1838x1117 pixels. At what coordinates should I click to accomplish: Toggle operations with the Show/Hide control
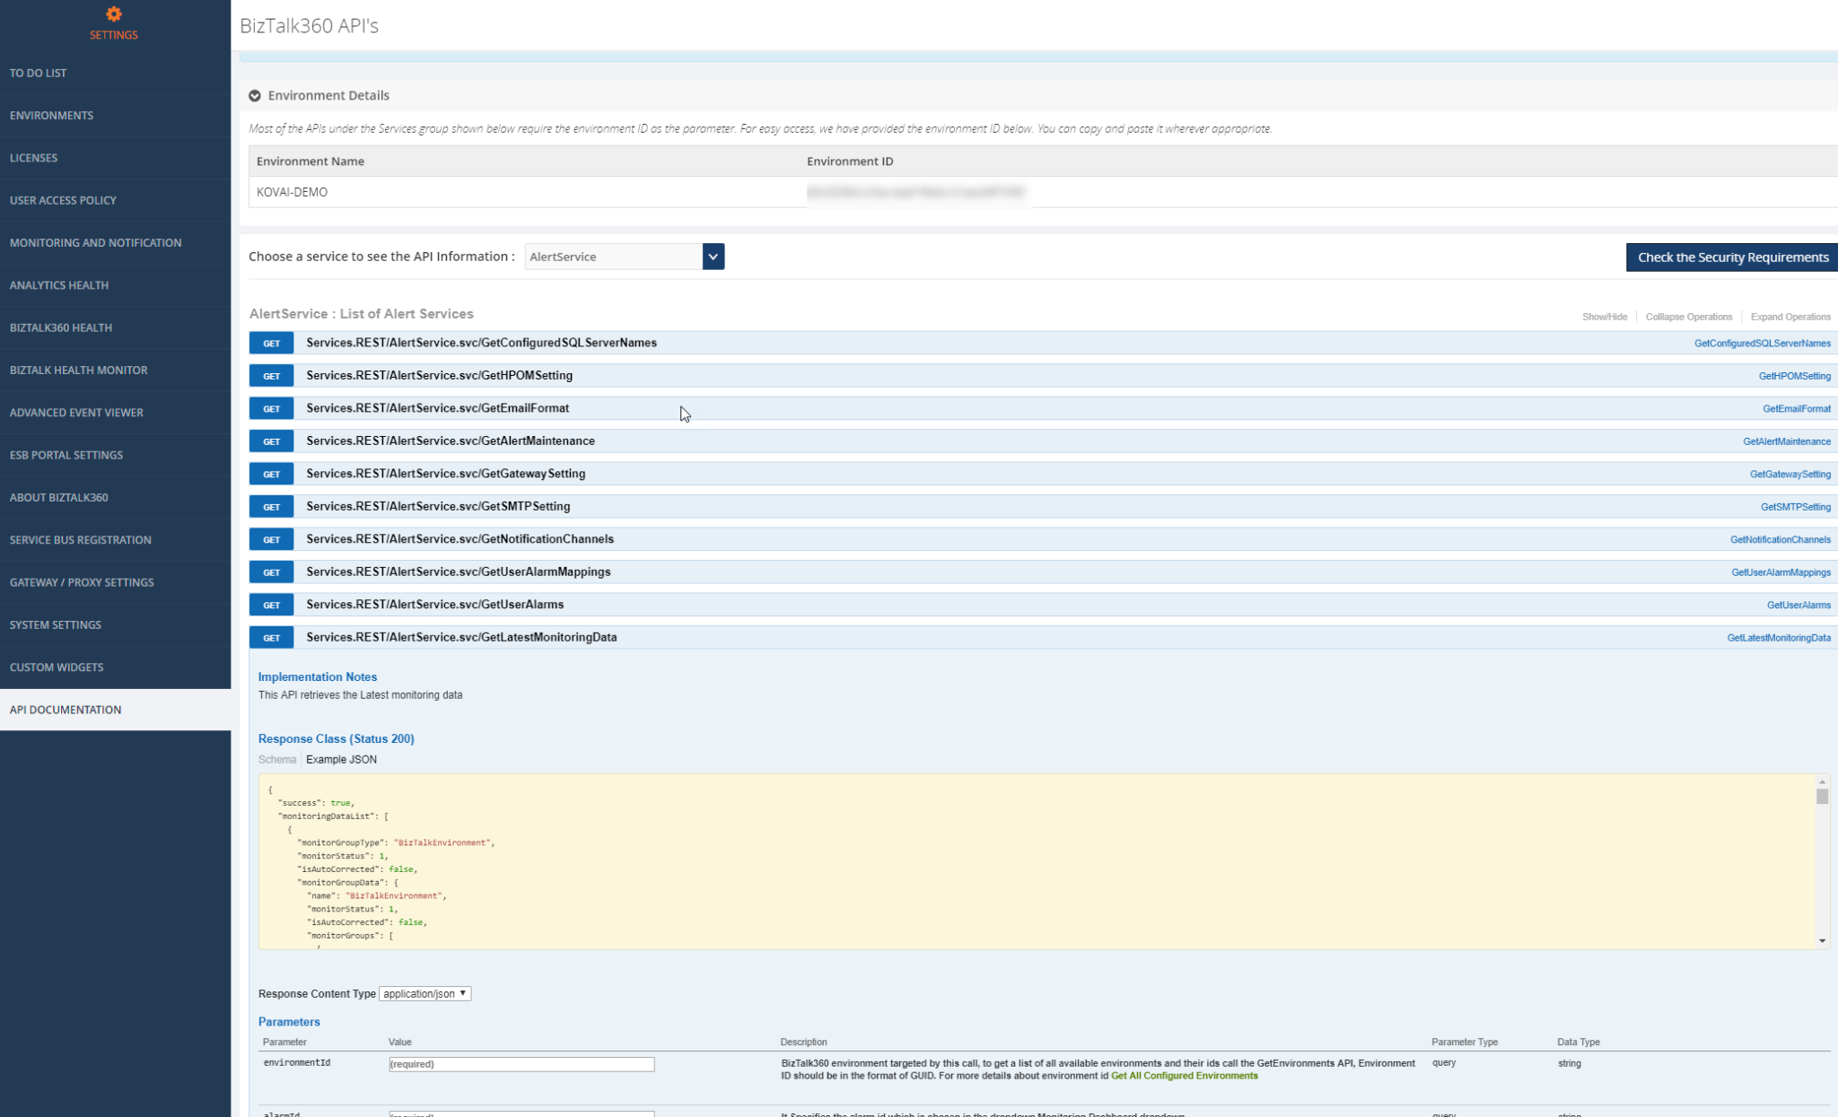1604,317
